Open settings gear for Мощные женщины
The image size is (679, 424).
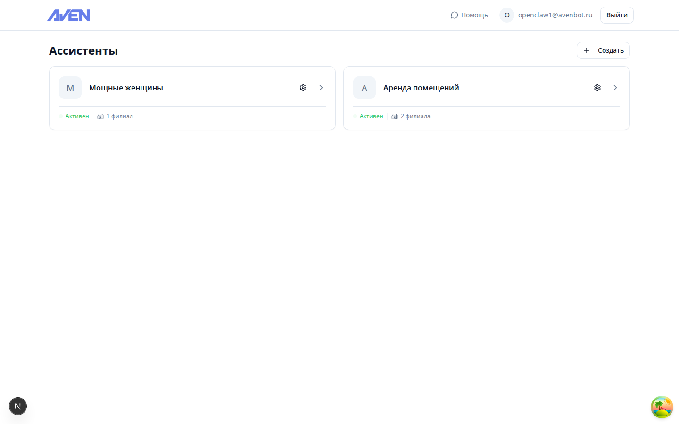[x=303, y=88]
